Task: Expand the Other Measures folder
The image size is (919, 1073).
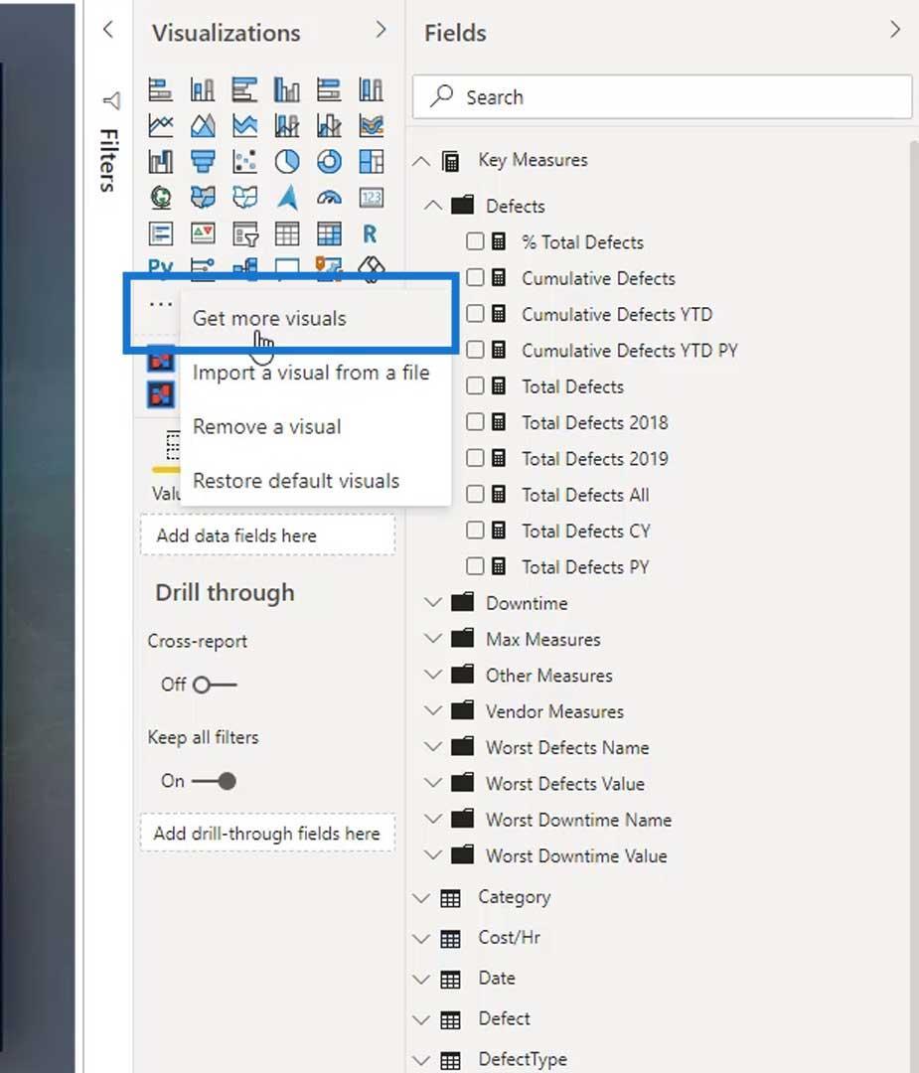Action: point(433,675)
